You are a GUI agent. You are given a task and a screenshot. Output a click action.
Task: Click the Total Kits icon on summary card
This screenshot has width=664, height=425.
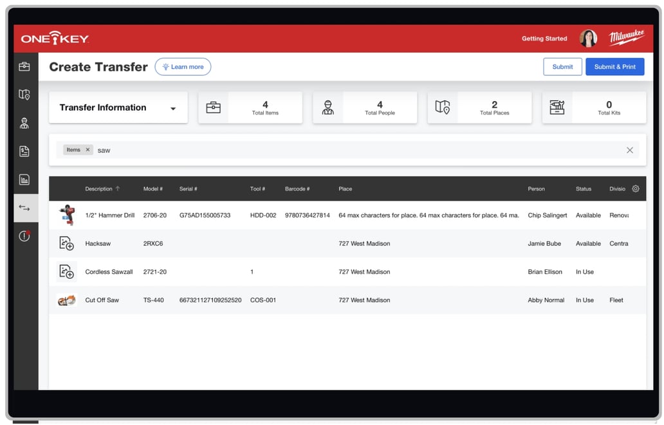pos(557,107)
